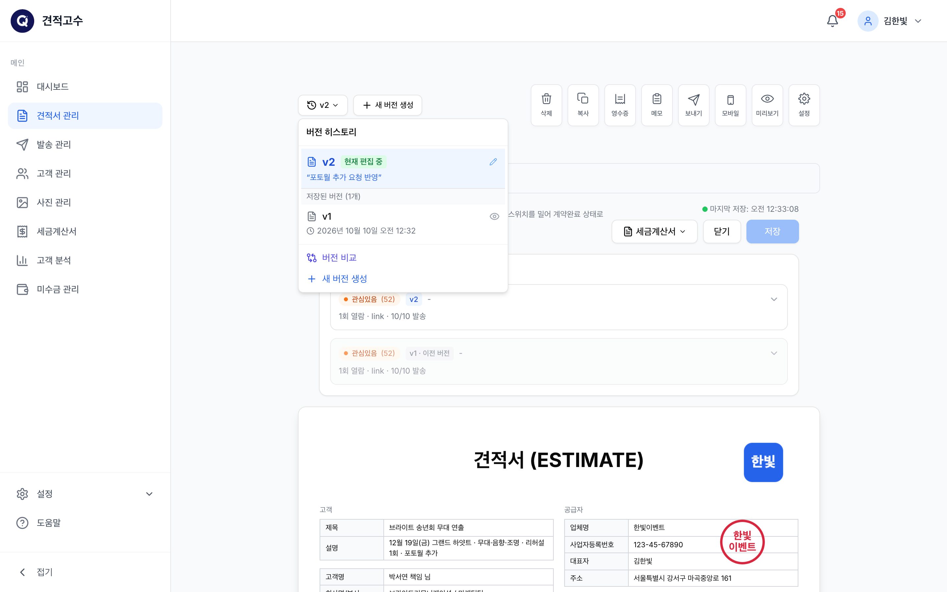Click the trash 삭제 icon button

pos(546,105)
